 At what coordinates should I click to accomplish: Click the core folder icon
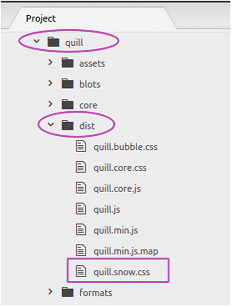click(x=68, y=105)
